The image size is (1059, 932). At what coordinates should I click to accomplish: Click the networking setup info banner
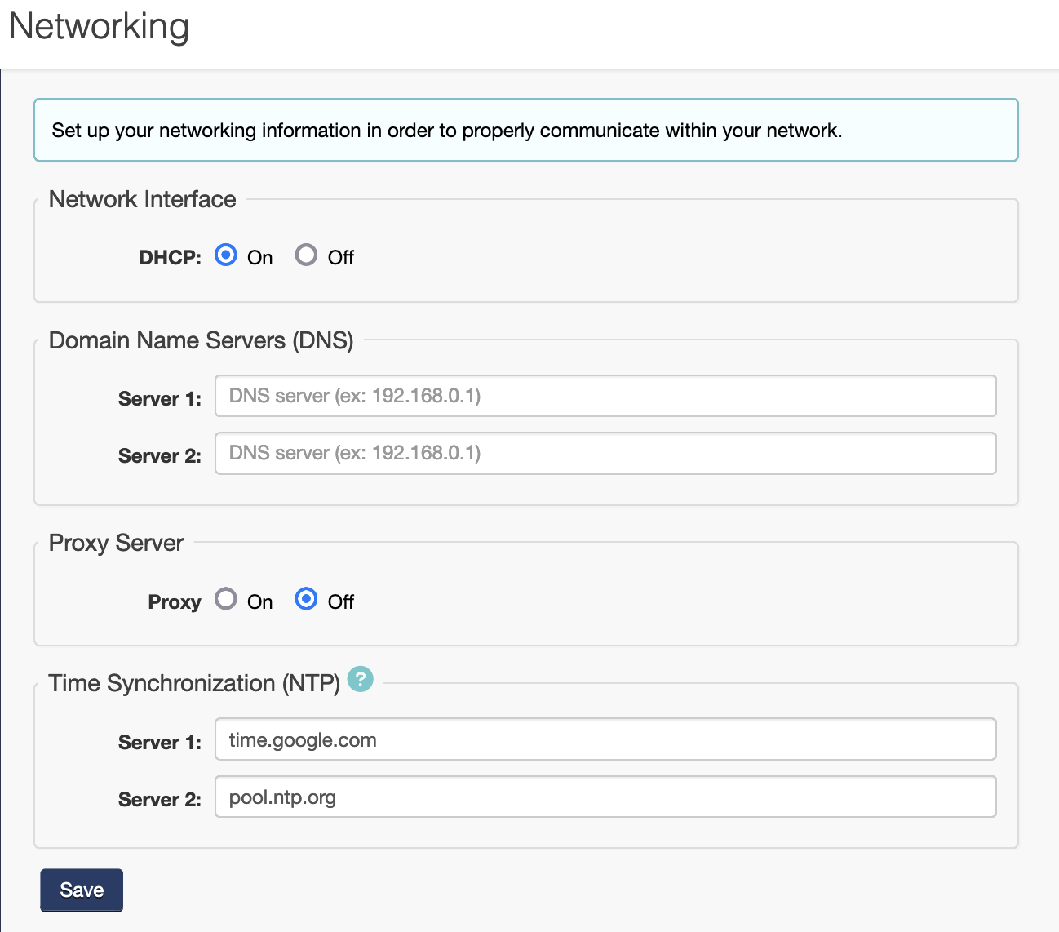(x=525, y=131)
